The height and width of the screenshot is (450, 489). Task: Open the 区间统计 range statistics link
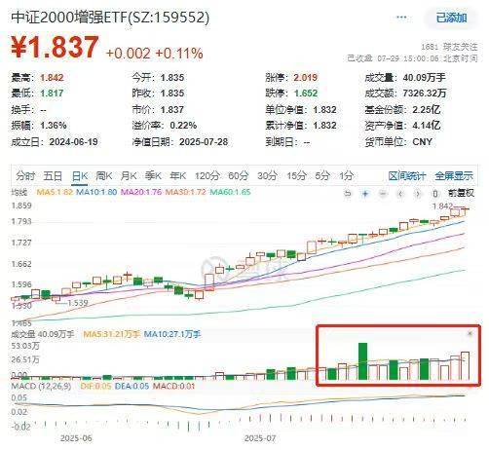point(407,176)
